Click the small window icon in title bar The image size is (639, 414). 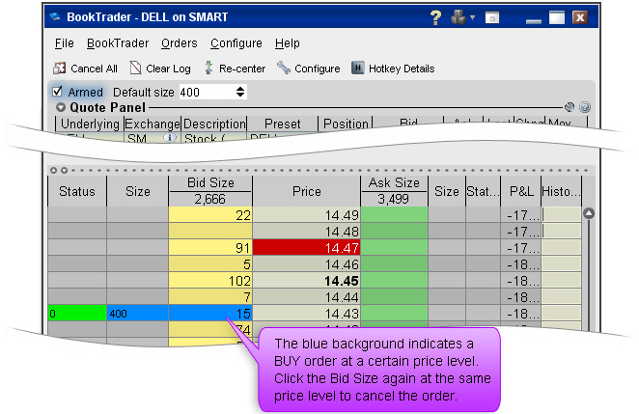coord(492,18)
